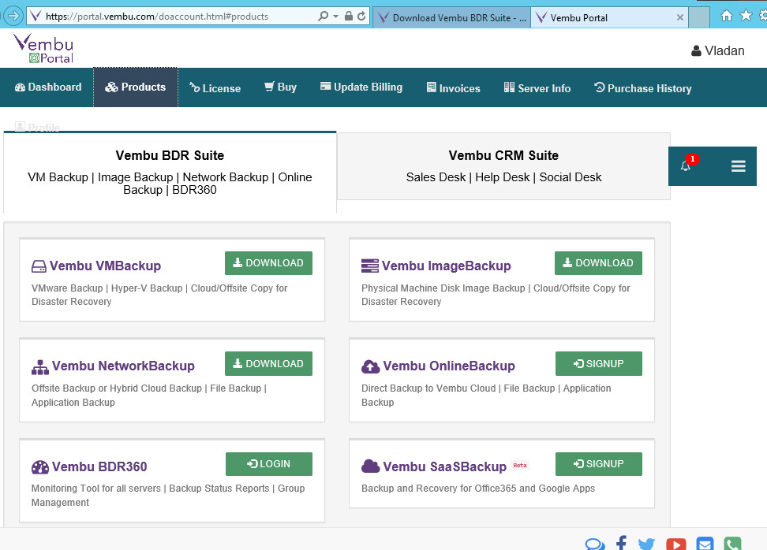The width and height of the screenshot is (767, 550).
Task: Click the Vembu VMBackup title
Action: pos(105,266)
